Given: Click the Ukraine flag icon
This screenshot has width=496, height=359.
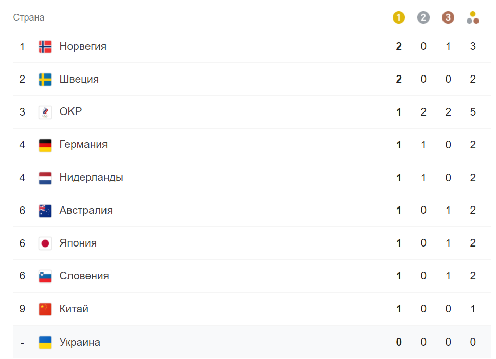Looking at the screenshot, I should (x=45, y=342).
